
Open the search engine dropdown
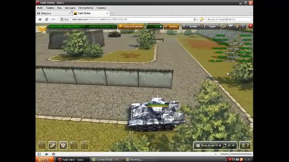tap(203, 19)
